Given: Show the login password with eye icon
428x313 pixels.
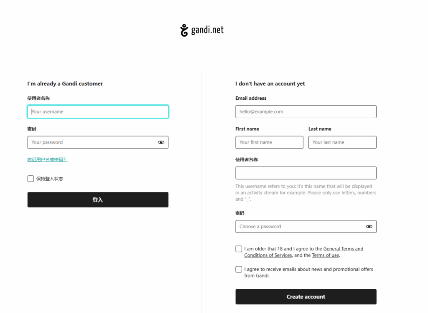Looking at the screenshot, I should [x=161, y=142].
